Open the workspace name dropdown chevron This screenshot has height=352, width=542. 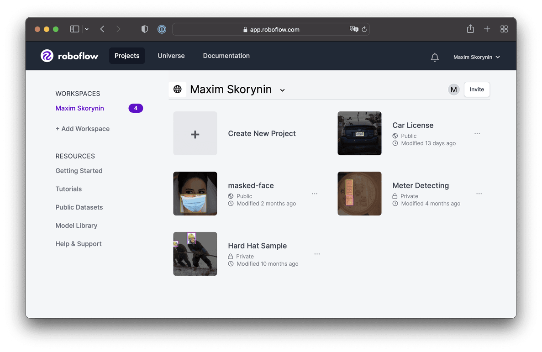(282, 90)
